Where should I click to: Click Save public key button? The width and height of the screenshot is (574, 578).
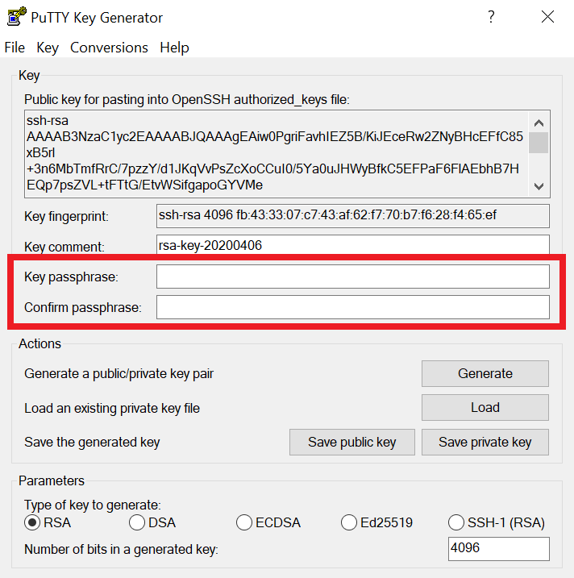click(352, 442)
